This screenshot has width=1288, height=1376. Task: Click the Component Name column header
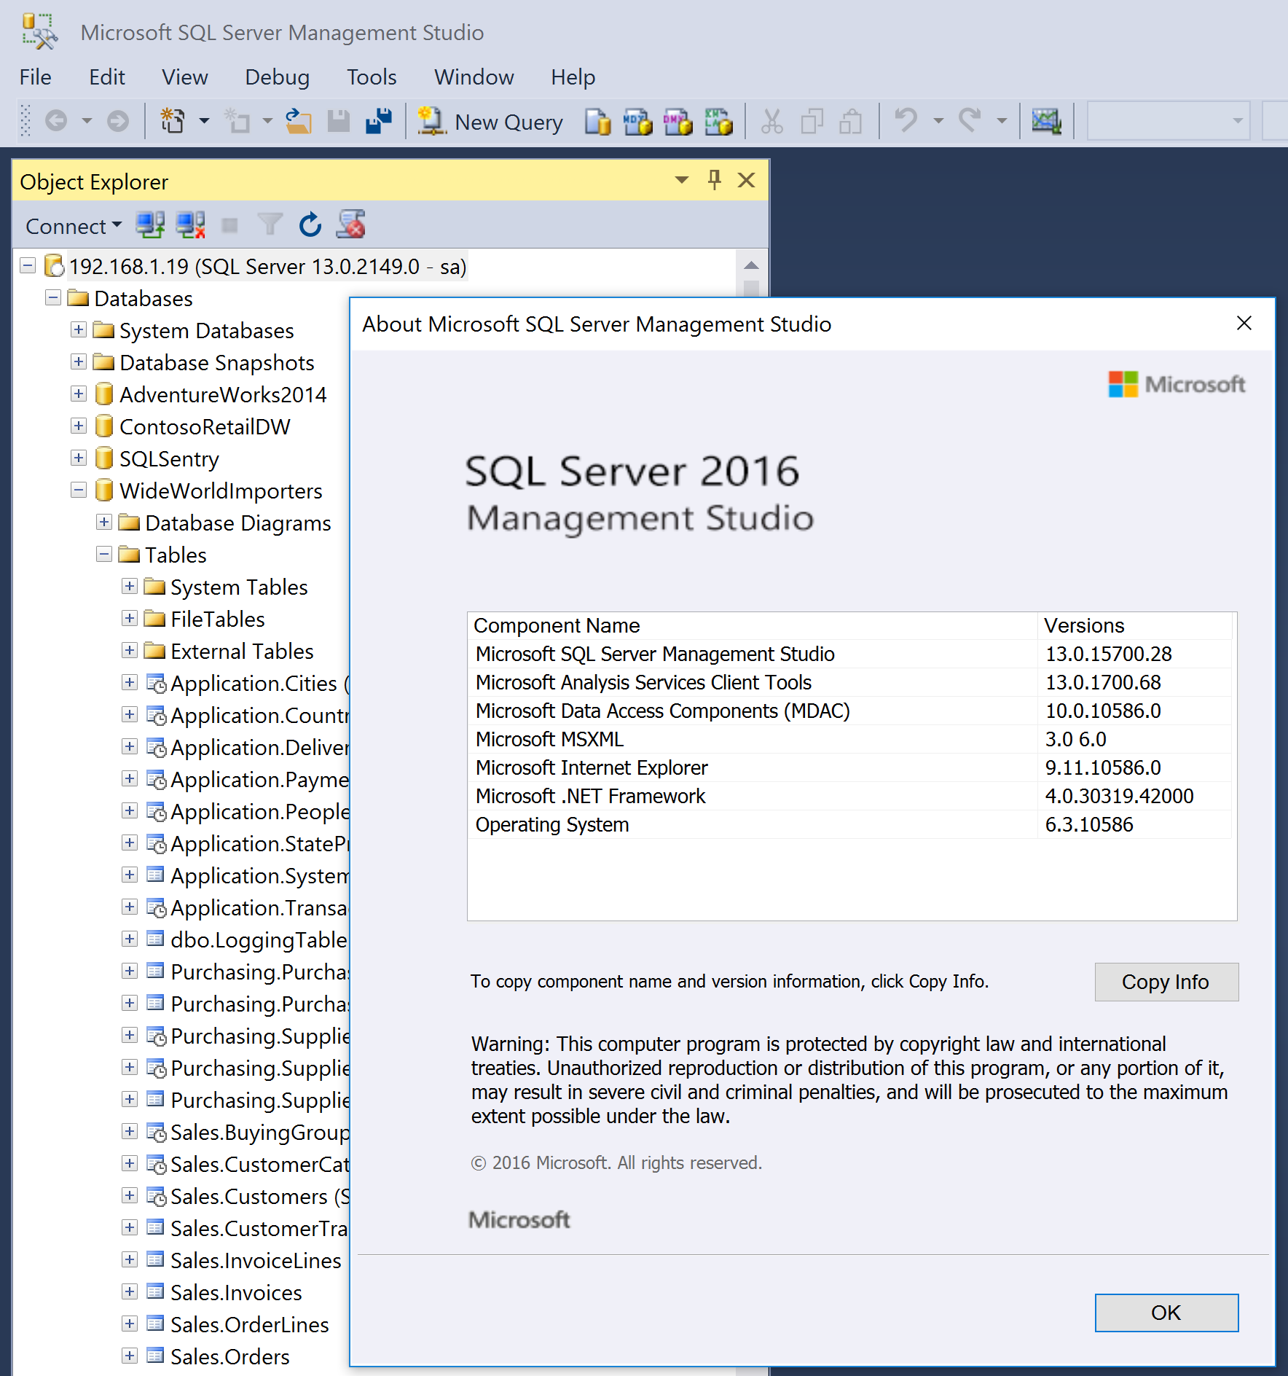[x=753, y=625]
